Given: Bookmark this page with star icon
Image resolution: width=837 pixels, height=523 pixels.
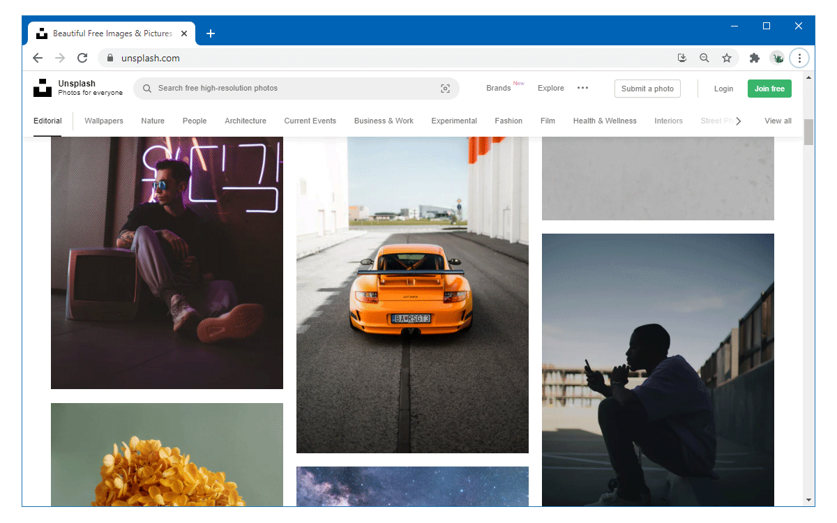Looking at the screenshot, I should click(726, 59).
